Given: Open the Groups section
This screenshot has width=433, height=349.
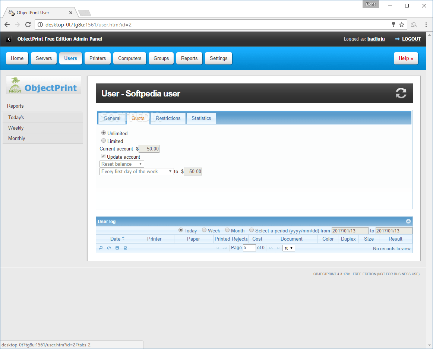Looking at the screenshot, I should (x=161, y=58).
